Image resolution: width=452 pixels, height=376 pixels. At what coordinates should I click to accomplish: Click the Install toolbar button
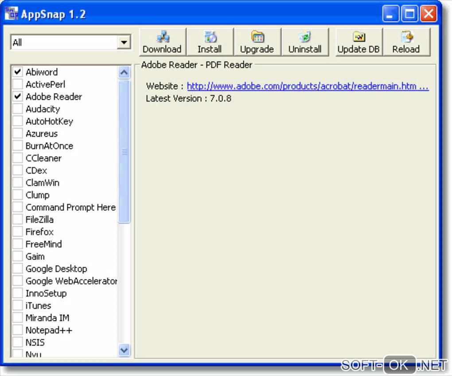pos(210,42)
